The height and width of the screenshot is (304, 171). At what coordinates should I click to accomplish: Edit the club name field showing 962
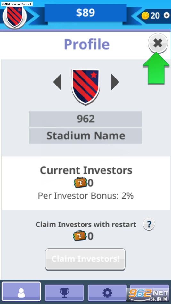coord(85,119)
